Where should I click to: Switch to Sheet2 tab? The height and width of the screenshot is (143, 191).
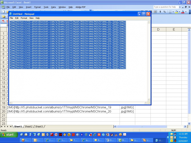pyautogui.click(x=29, y=126)
